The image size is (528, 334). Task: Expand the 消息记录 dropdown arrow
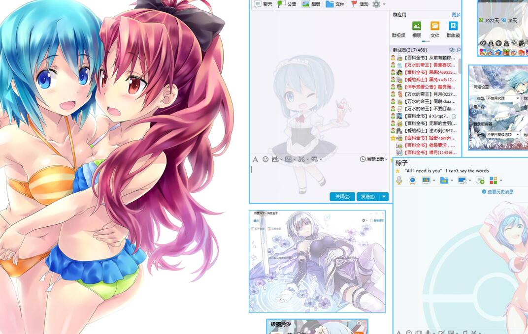point(387,159)
